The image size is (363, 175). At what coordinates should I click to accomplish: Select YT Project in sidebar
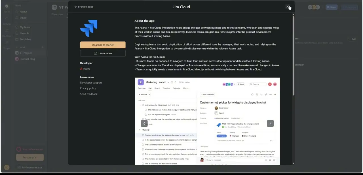(x=26, y=53)
